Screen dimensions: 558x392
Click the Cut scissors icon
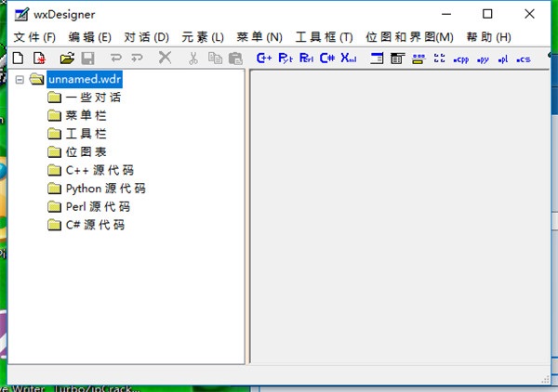coord(193,59)
